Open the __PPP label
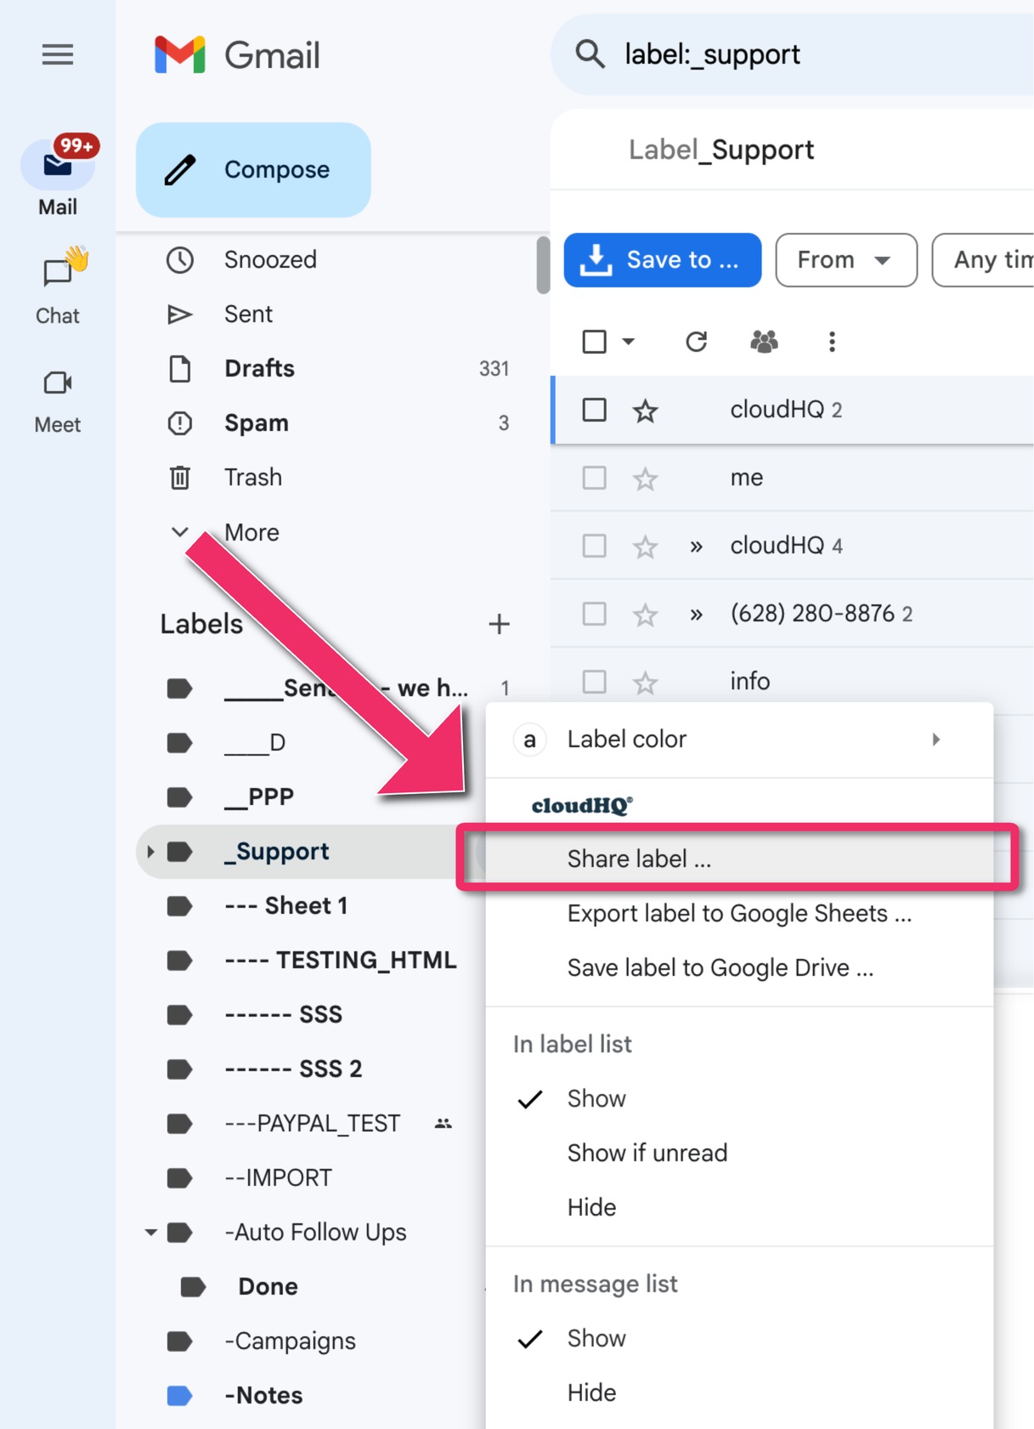 (259, 797)
